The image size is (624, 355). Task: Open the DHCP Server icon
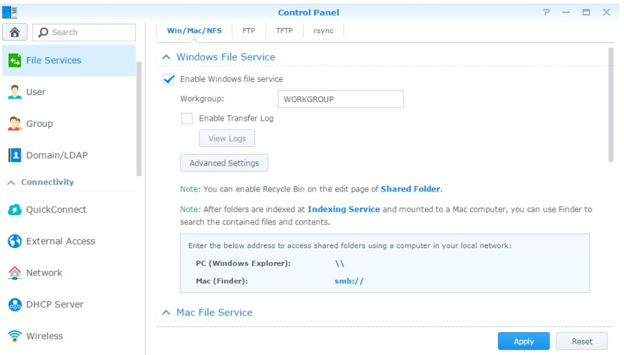[x=14, y=305]
